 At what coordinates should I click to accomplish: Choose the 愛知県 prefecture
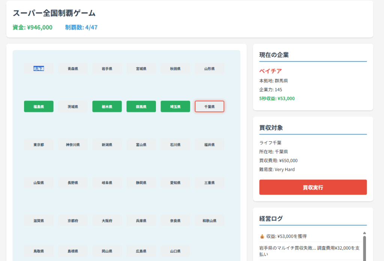point(175,183)
